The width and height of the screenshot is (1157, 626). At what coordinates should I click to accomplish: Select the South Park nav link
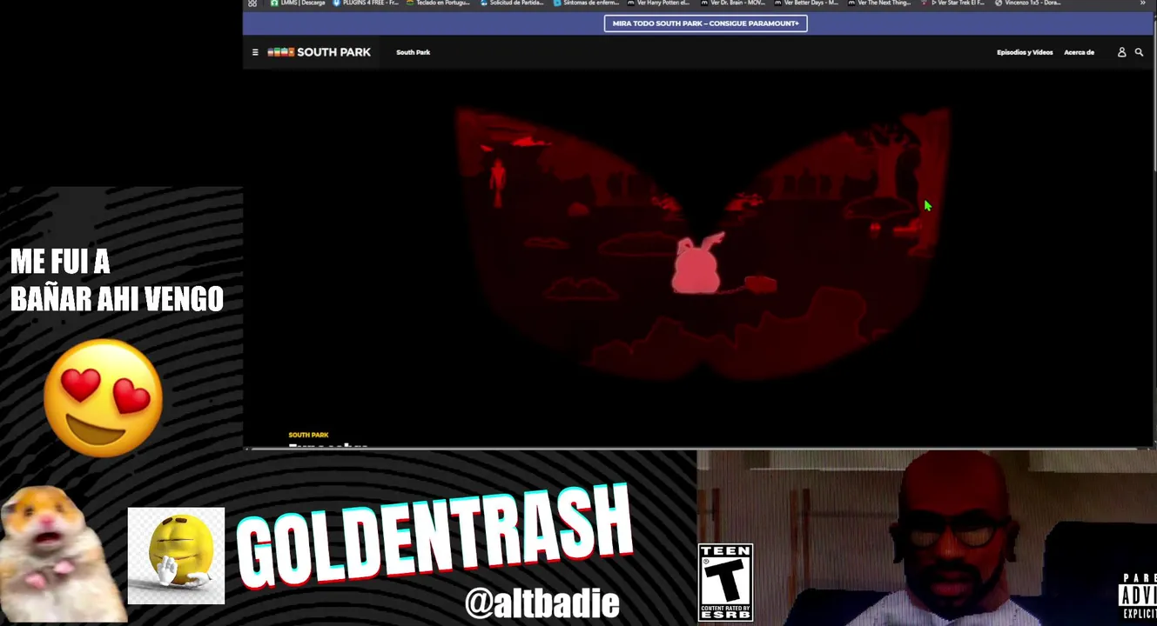tap(413, 52)
